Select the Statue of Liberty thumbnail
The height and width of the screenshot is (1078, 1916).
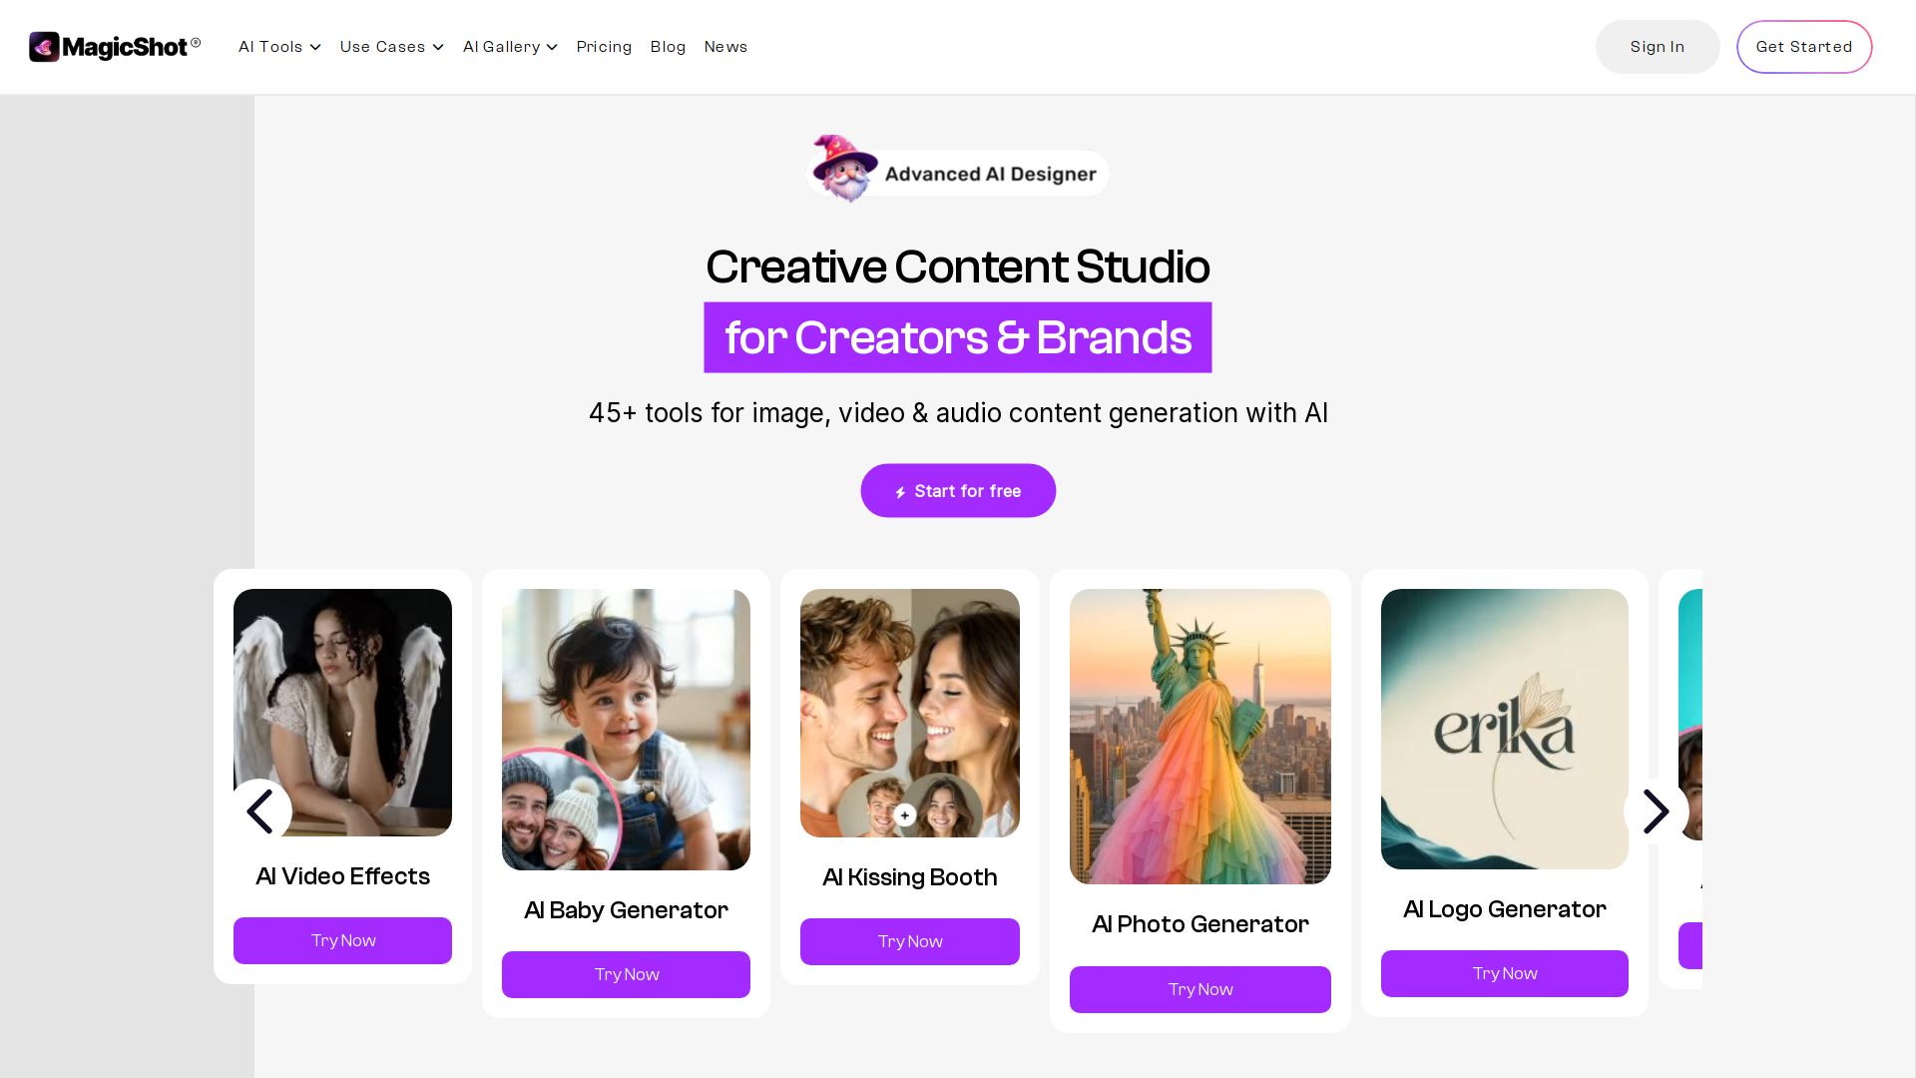1200,737
